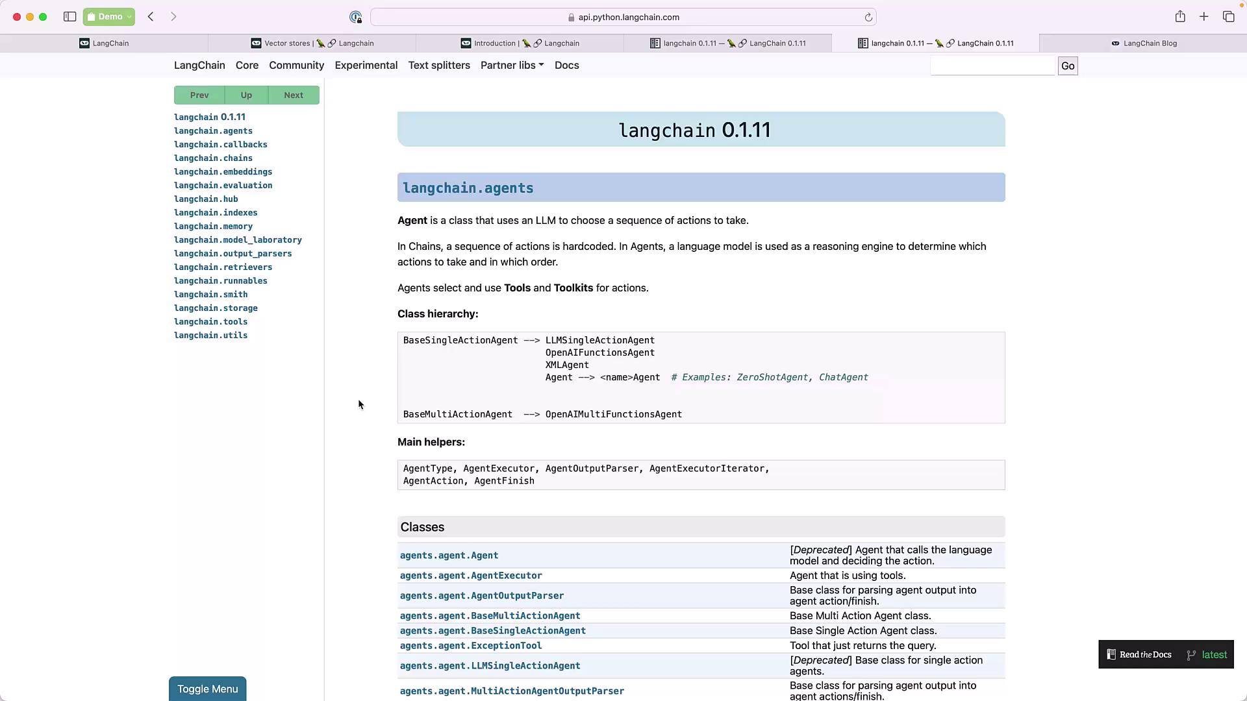Click the forward navigation arrow
Screen dimensions: 1247x701
173,17
